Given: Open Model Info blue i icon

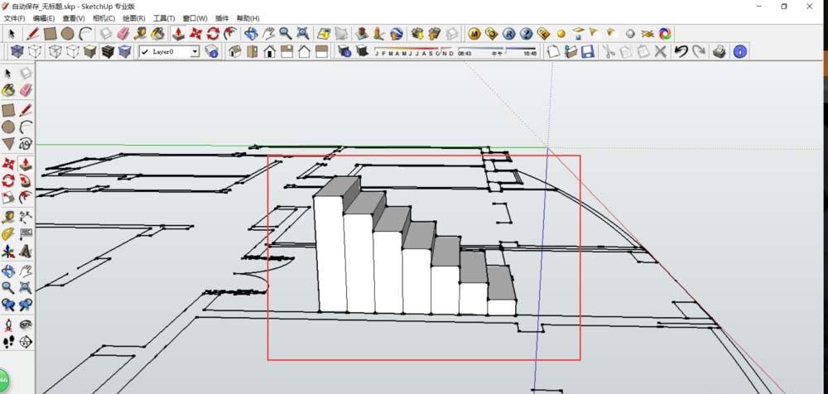Looking at the screenshot, I should (740, 51).
